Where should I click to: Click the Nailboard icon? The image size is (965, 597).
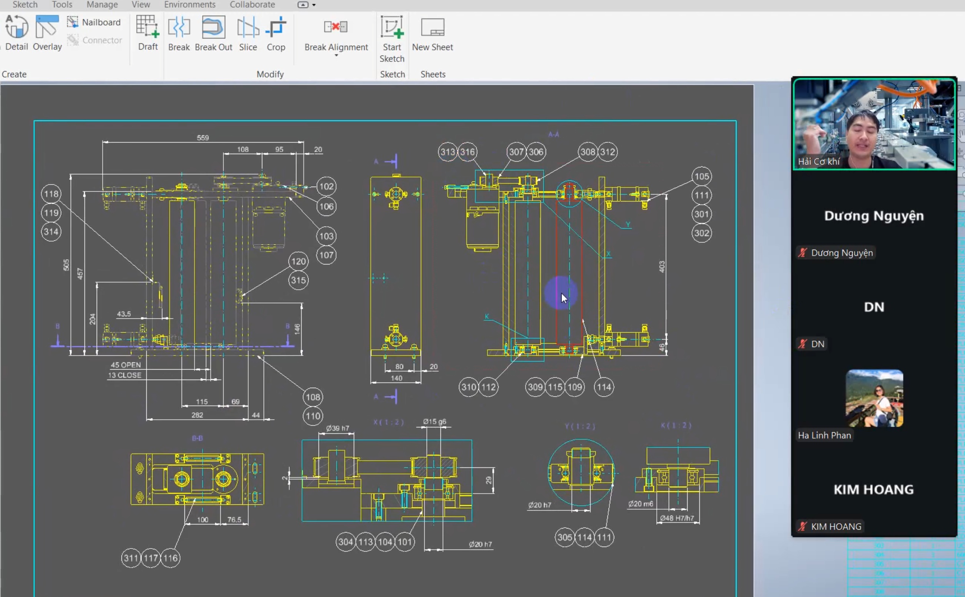click(73, 22)
